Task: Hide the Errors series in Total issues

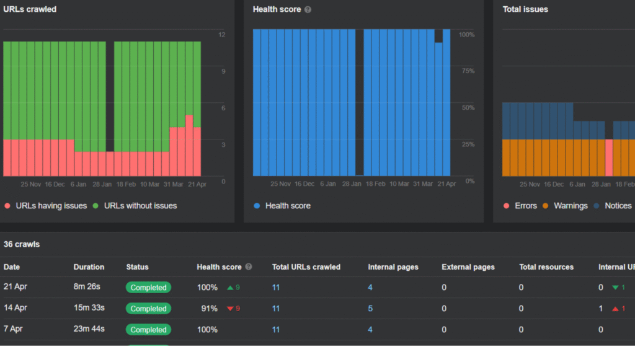Action: [520, 206]
